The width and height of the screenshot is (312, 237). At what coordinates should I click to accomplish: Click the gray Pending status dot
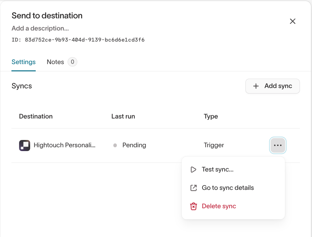click(115, 145)
